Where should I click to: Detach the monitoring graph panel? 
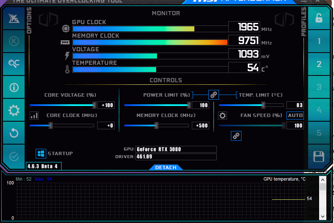point(166,167)
